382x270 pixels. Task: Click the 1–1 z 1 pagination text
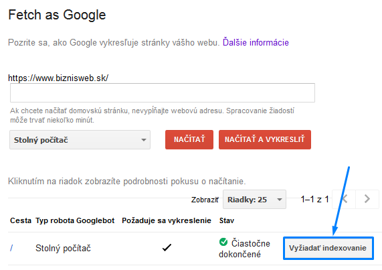[314, 199]
